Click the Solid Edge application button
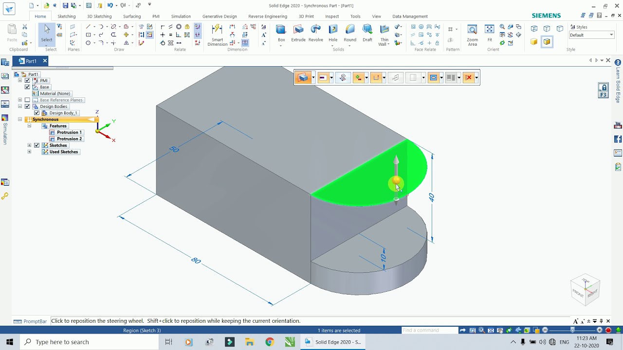Image resolution: width=623 pixels, height=350 pixels. coord(9,9)
